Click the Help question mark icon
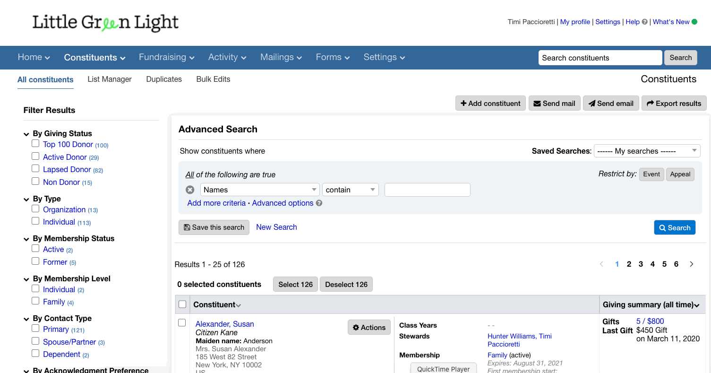The height and width of the screenshot is (373, 711). tap(644, 22)
